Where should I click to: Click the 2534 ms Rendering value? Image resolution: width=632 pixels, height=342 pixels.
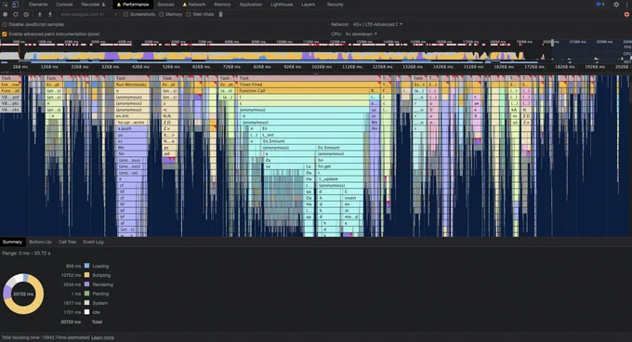tap(72, 284)
